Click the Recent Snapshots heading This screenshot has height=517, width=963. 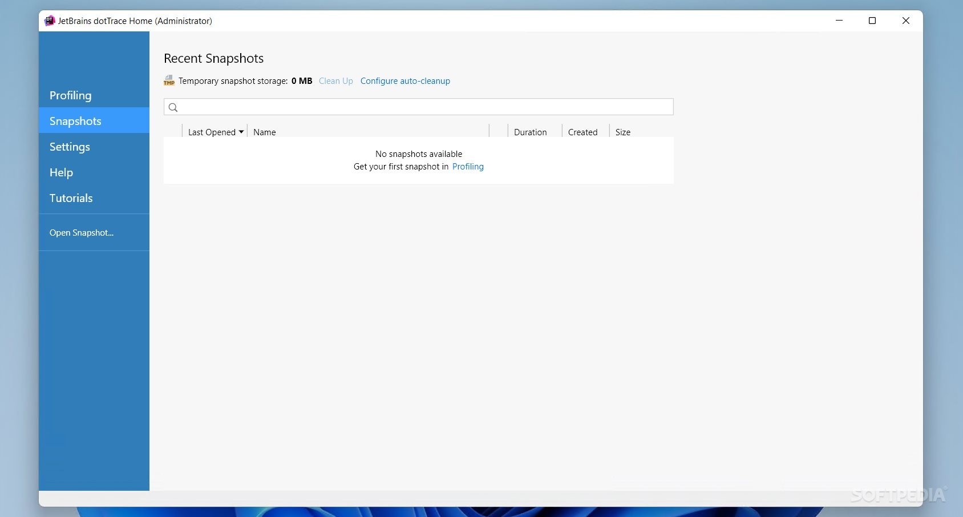(x=214, y=58)
